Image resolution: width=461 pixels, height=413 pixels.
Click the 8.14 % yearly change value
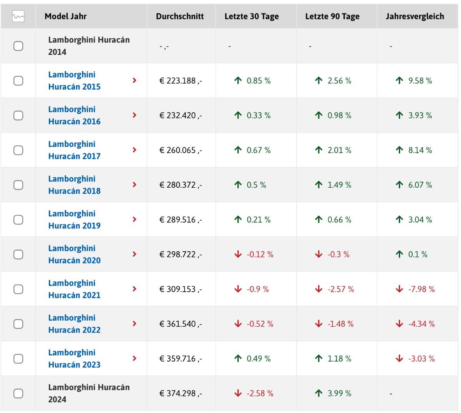420,150
